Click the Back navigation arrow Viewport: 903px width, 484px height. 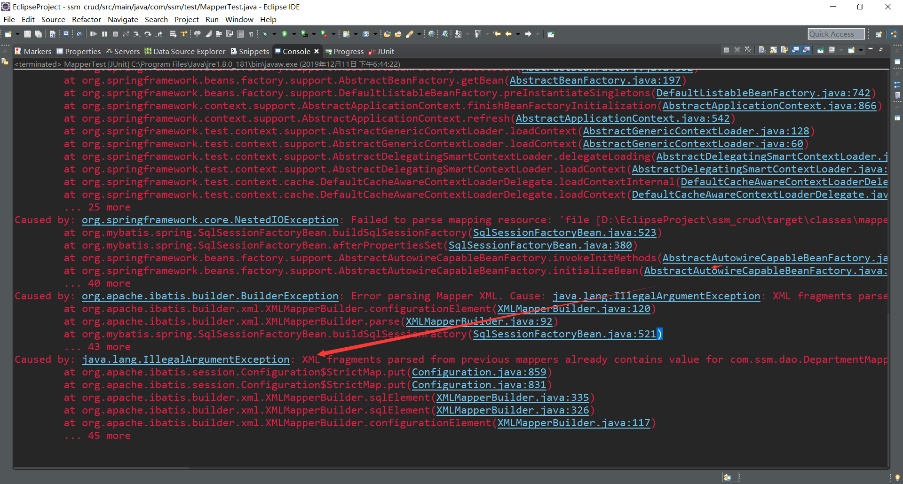tap(508, 34)
